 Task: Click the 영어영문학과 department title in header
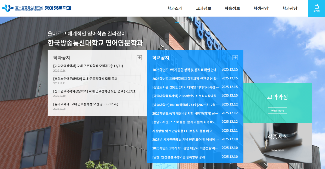point(58,8)
